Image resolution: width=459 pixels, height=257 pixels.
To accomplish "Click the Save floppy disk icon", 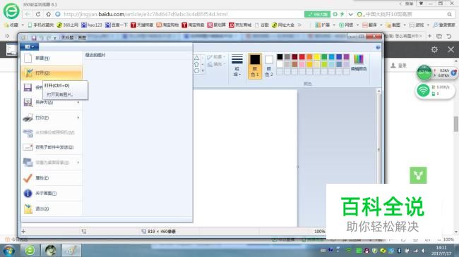I will [x=28, y=87].
